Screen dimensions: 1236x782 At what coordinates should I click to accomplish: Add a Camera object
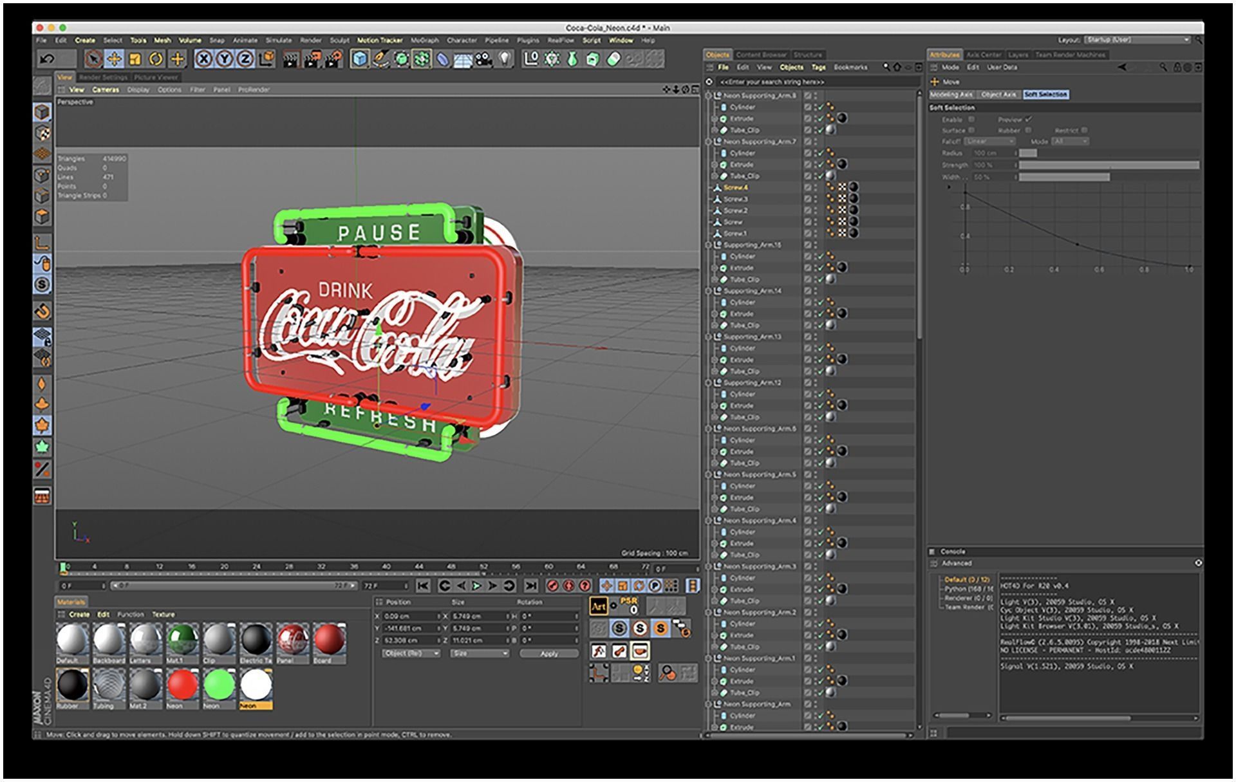point(483,59)
